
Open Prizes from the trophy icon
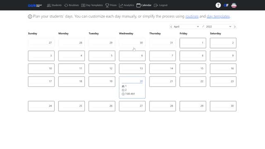point(107,5)
